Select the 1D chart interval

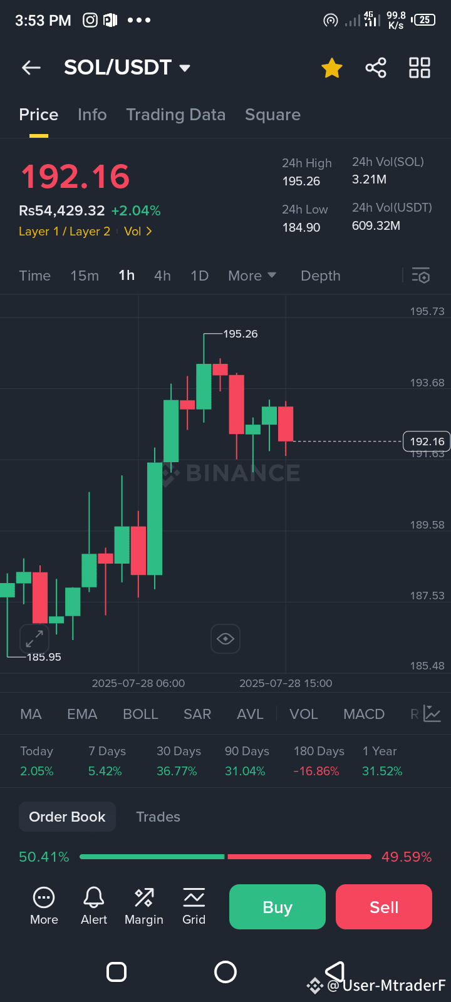point(199,276)
